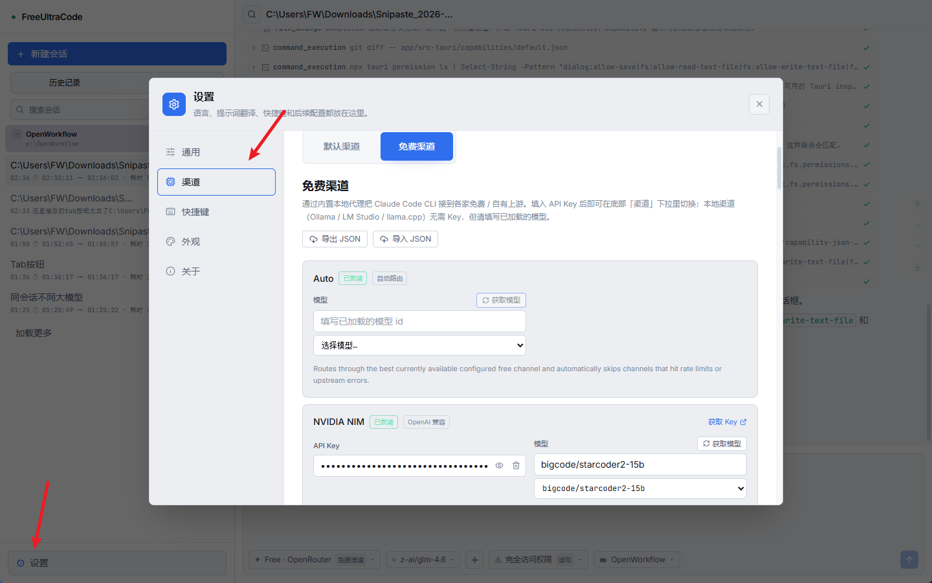Click the down chevron icon on right edge
The height and width of the screenshot is (583, 932).
(918, 246)
